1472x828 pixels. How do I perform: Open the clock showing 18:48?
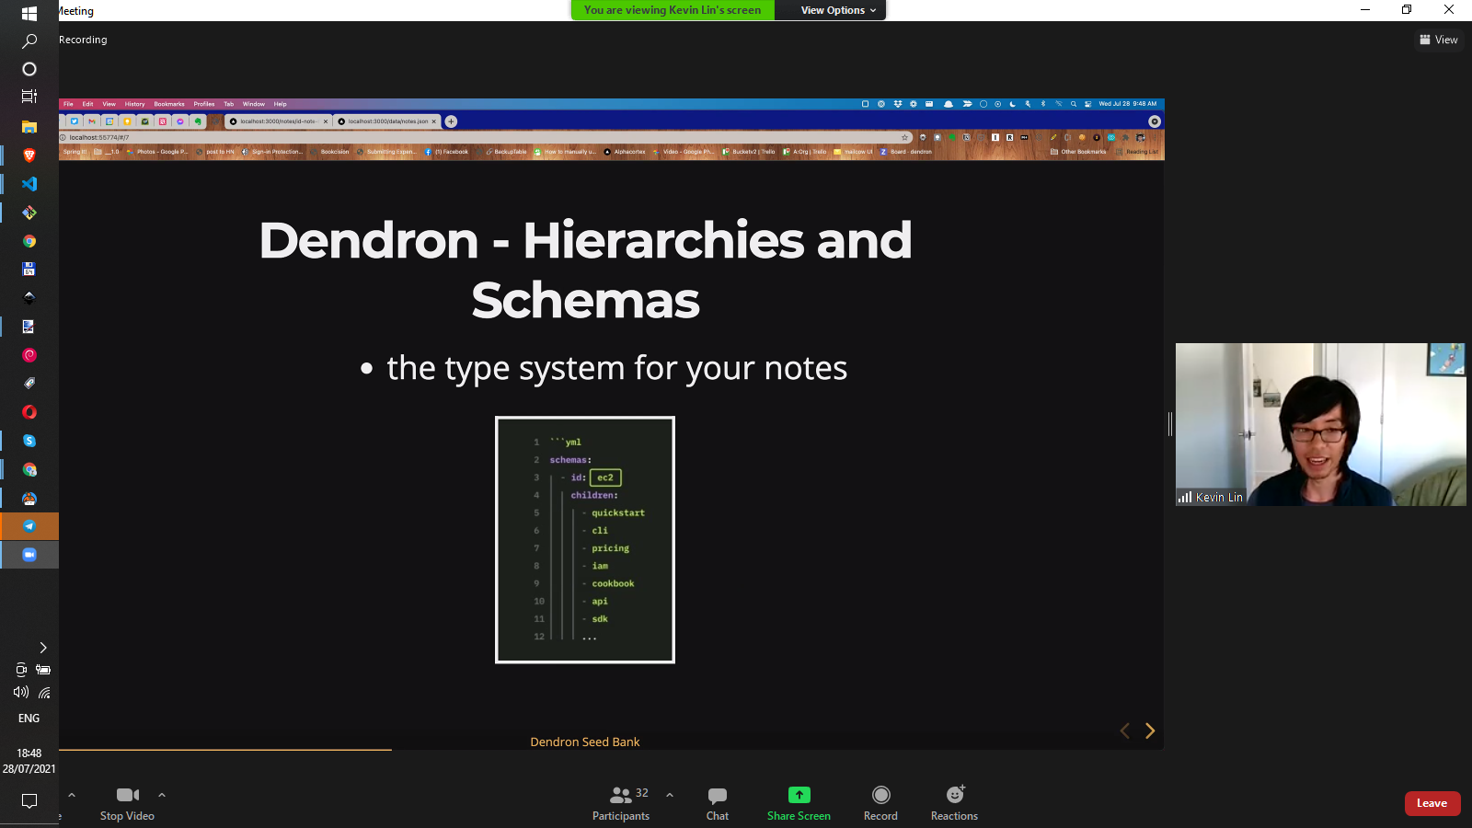coord(29,761)
